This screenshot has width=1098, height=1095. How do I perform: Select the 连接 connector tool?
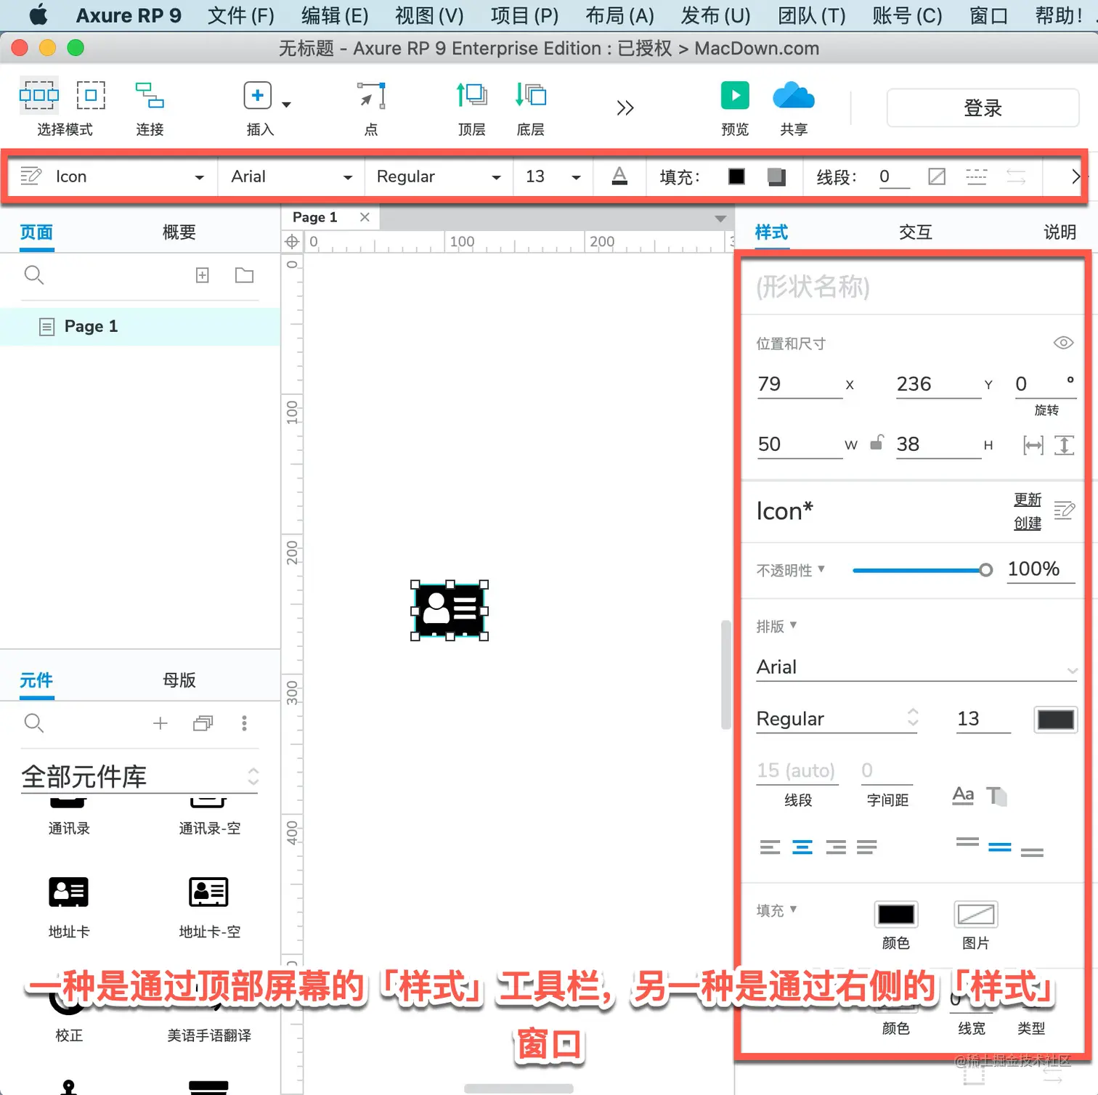(x=150, y=95)
